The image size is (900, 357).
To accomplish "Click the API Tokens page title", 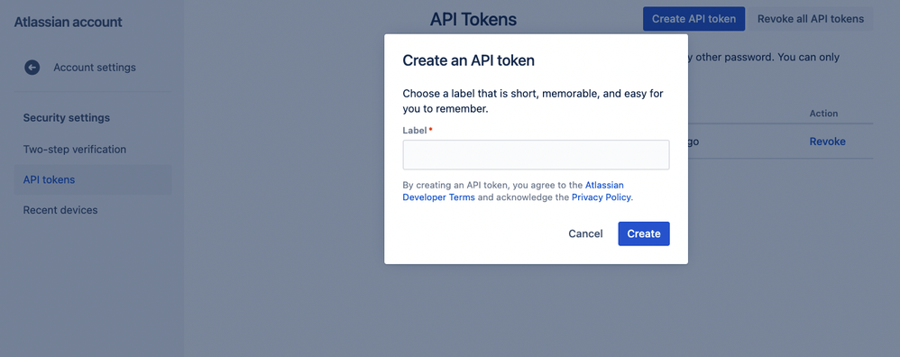I will coord(473,20).
